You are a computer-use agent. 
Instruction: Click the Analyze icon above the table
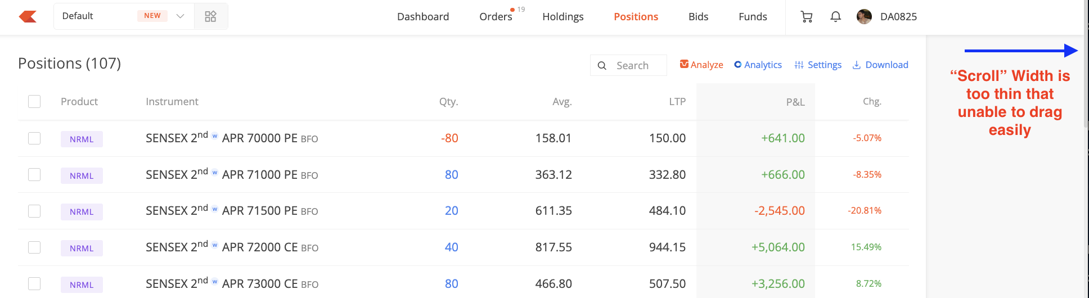click(x=684, y=64)
